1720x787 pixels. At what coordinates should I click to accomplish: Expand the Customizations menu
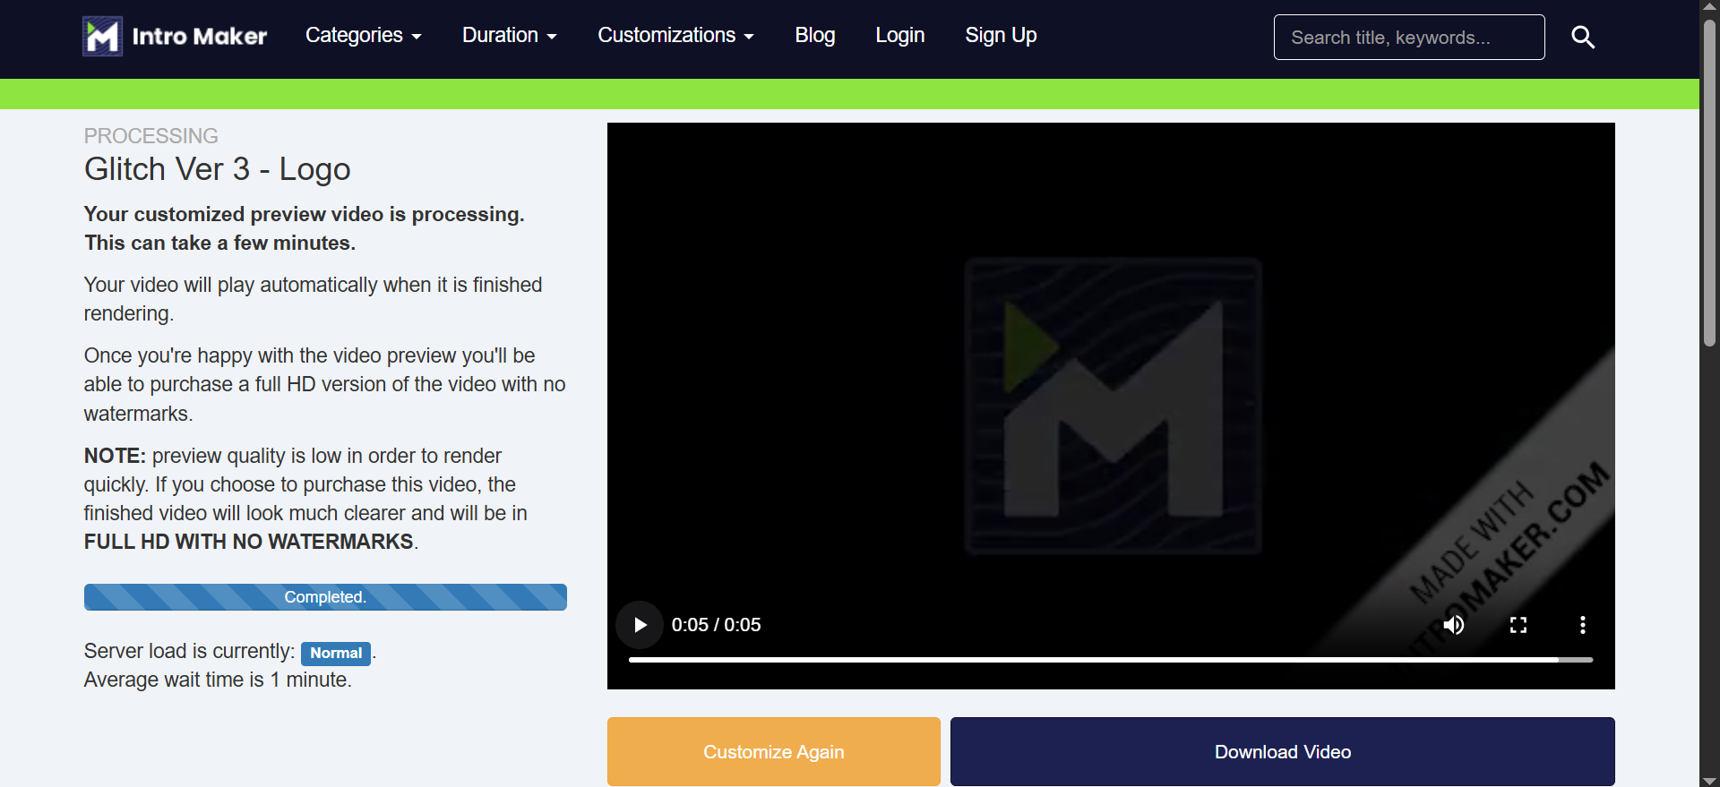coord(675,35)
